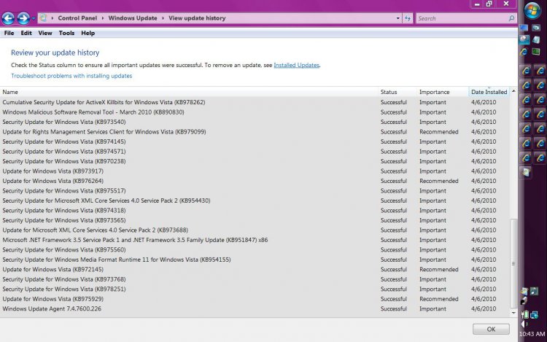
Task: Select Security Update for Windows Vista (KB978251)
Action: click(x=255, y=289)
